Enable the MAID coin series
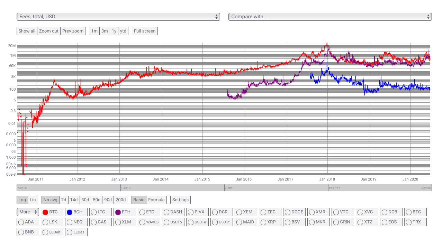The height and width of the screenshot is (249, 443). pos(246,222)
